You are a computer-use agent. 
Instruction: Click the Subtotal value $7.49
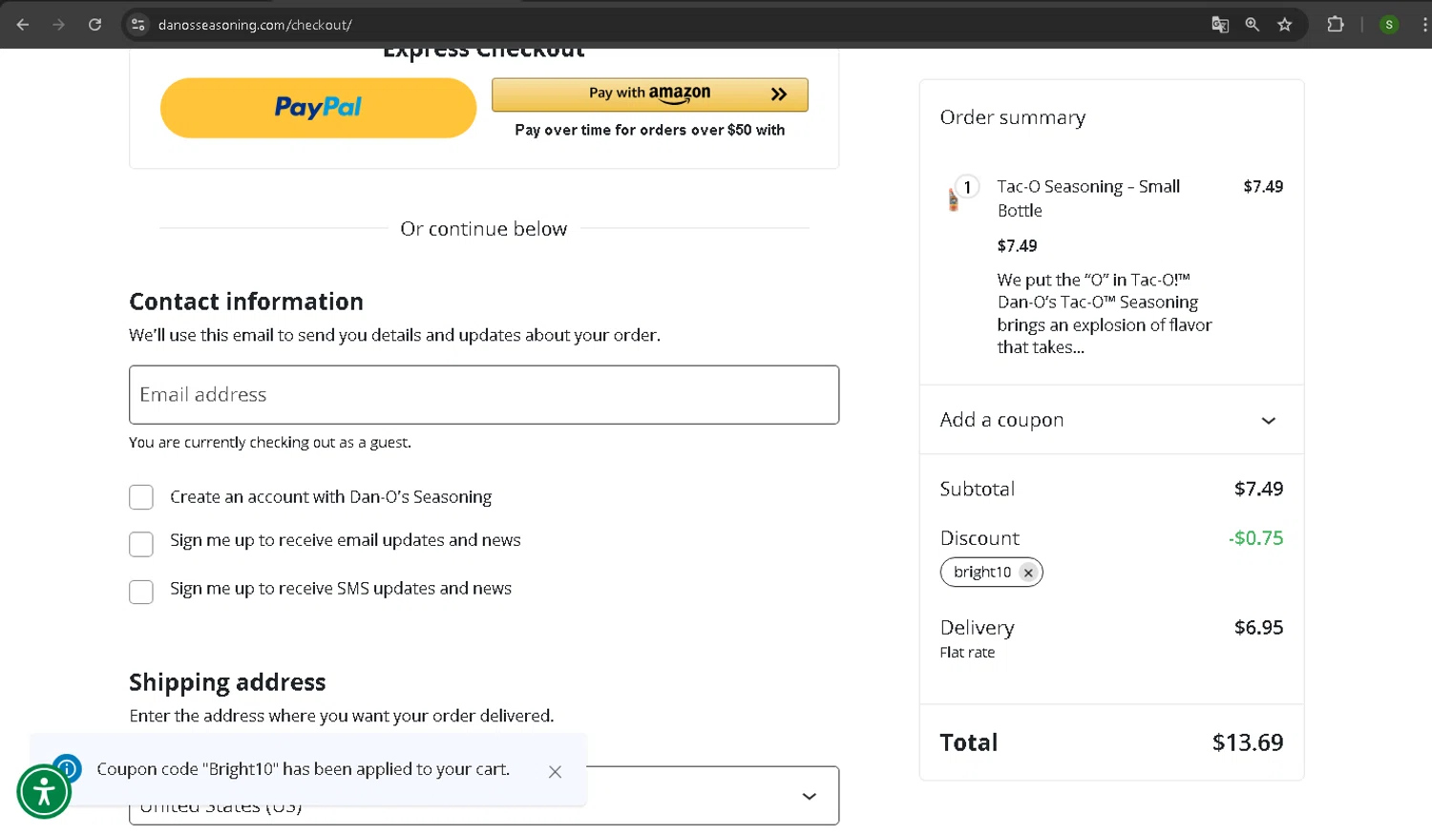click(1258, 489)
